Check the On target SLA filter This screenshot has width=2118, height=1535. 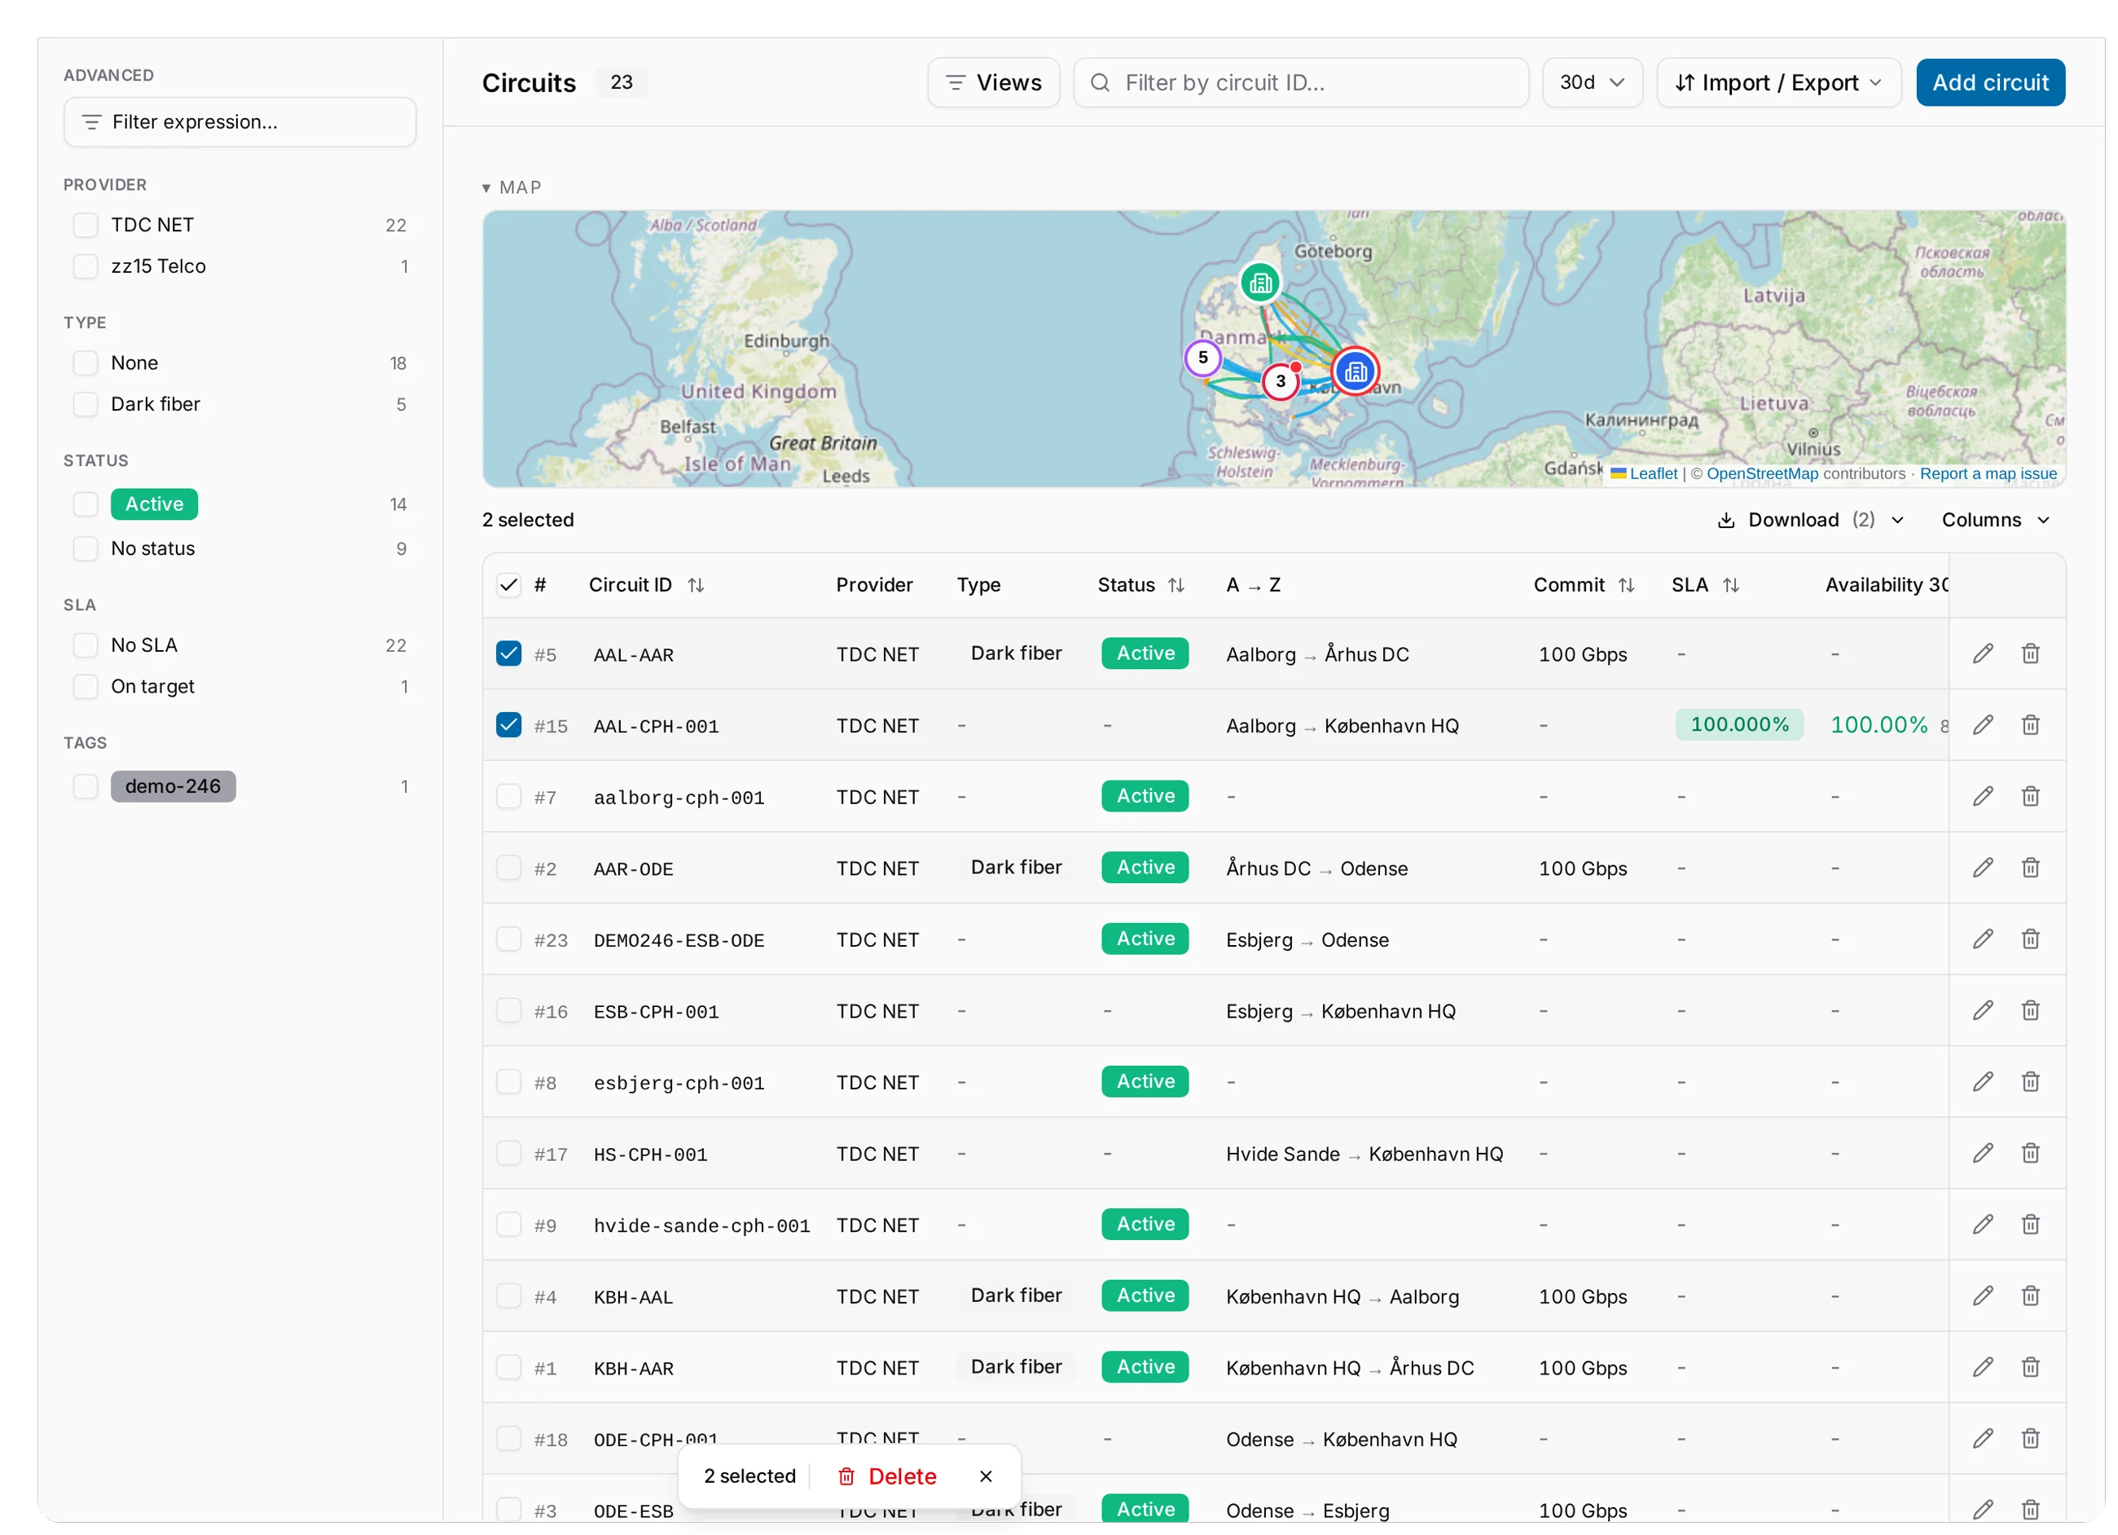85,687
